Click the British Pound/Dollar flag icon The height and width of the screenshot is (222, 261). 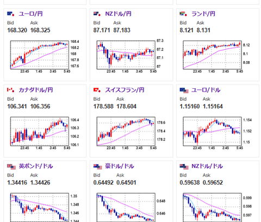[11, 166]
